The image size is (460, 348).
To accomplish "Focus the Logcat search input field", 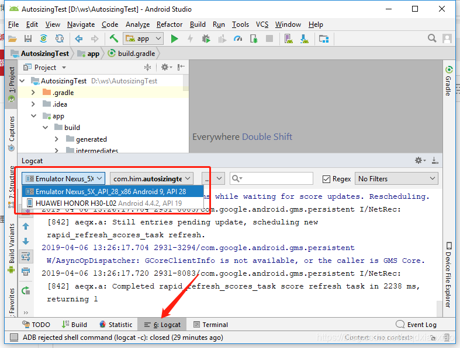I will pos(271,178).
